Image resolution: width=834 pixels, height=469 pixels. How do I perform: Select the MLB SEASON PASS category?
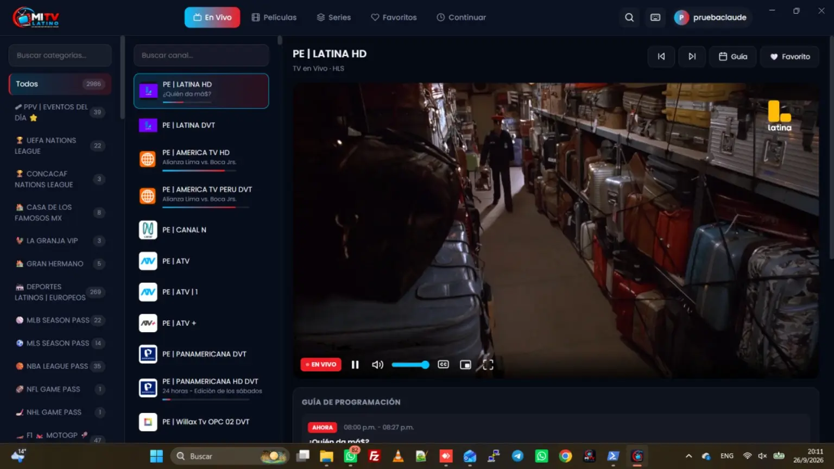tap(60, 320)
